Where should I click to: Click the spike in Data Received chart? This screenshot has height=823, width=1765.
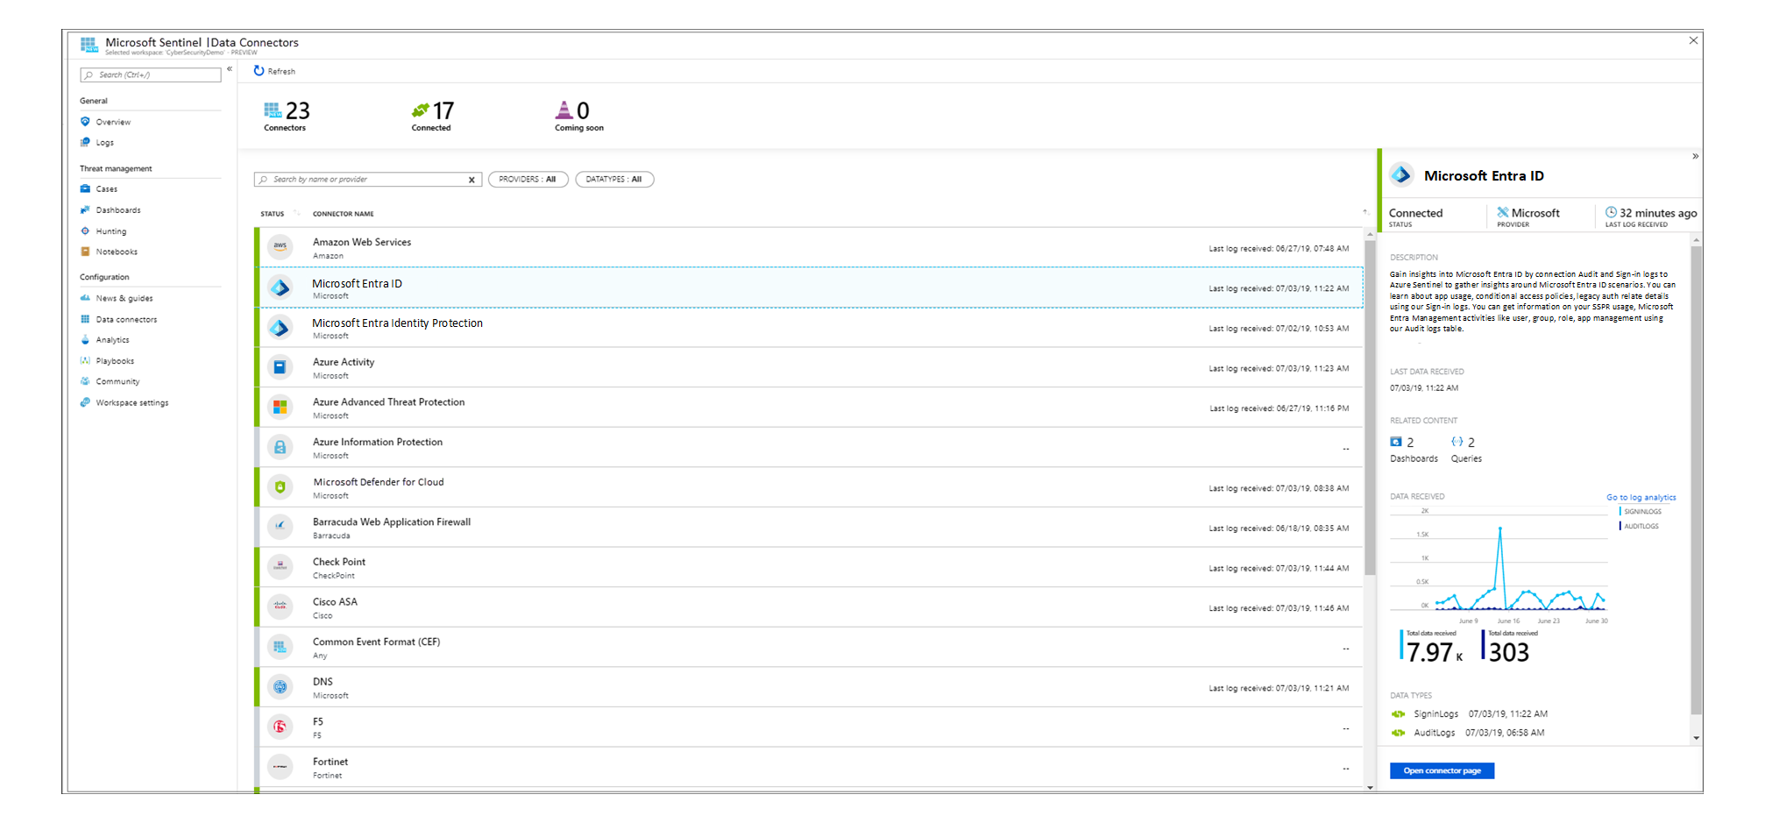pos(1500,529)
